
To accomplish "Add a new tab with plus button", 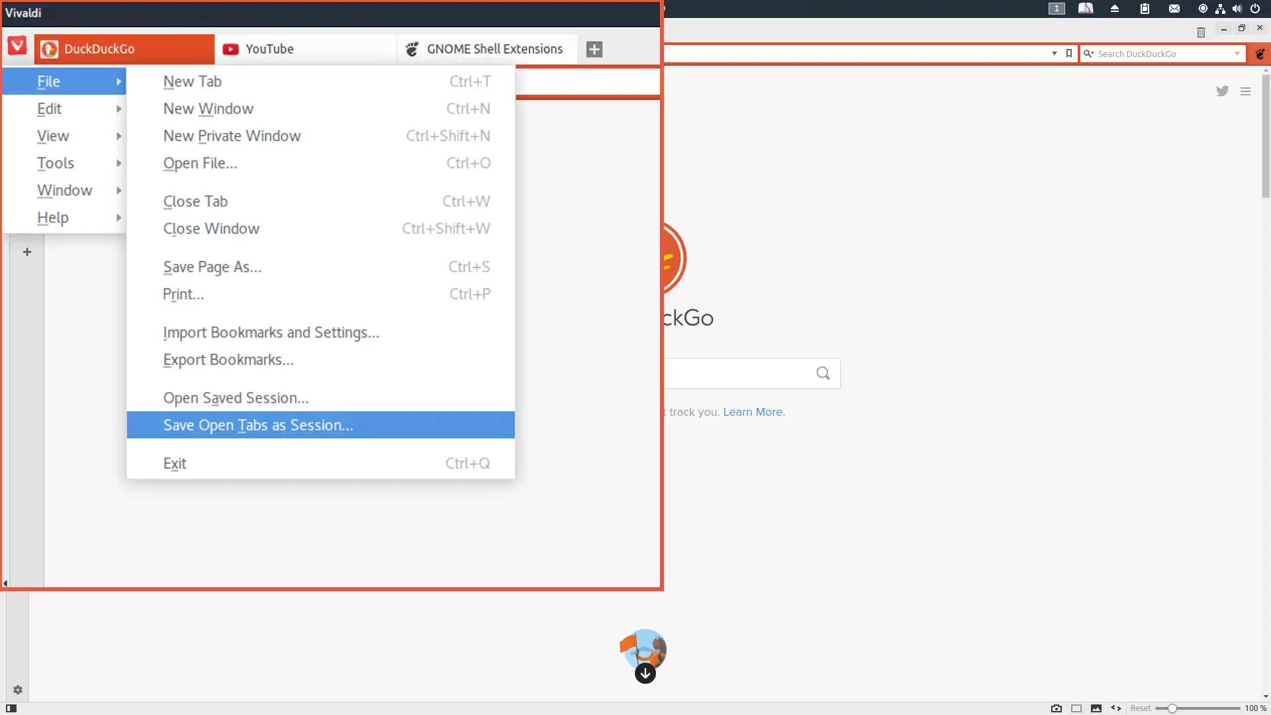I will (x=594, y=49).
